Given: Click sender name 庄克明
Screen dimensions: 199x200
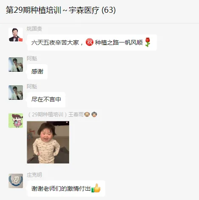Looking at the screenshot, I should (34, 175).
